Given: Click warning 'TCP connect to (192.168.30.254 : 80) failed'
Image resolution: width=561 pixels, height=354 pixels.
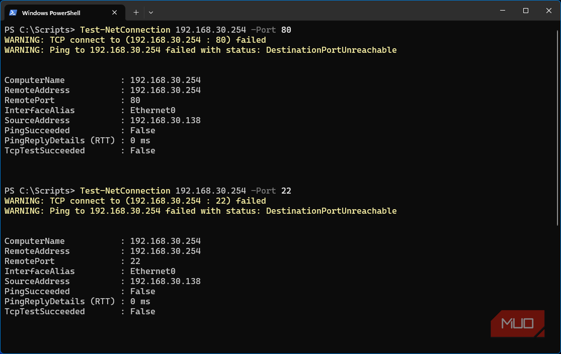Looking at the screenshot, I should pyautogui.click(x=135, y=40).
